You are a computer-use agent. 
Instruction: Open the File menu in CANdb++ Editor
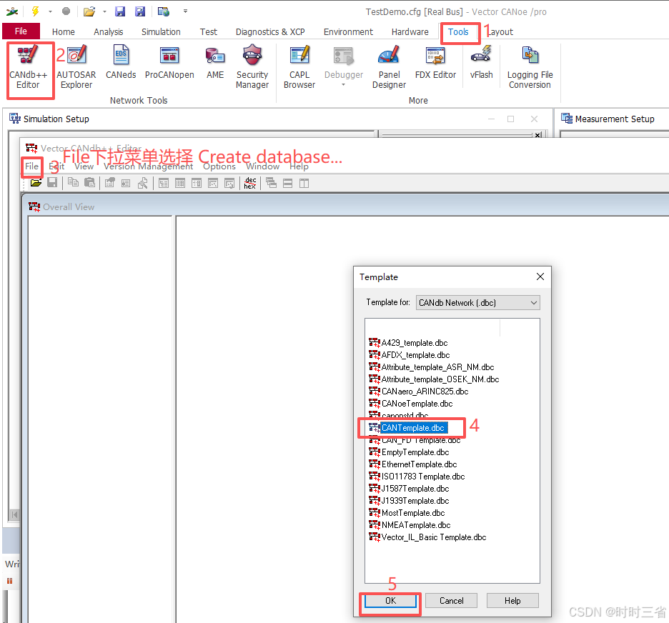(x=31, y=166)
